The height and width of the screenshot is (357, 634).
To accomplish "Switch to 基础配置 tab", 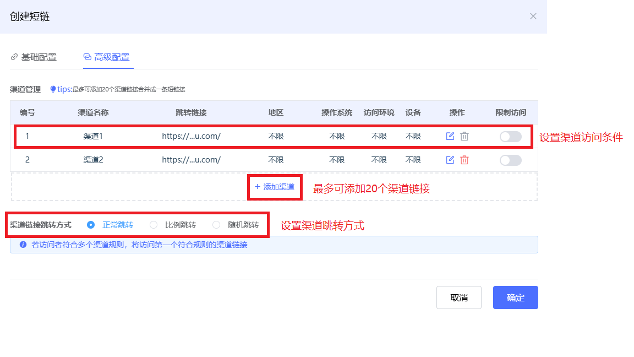I will [x=34, y=57].
